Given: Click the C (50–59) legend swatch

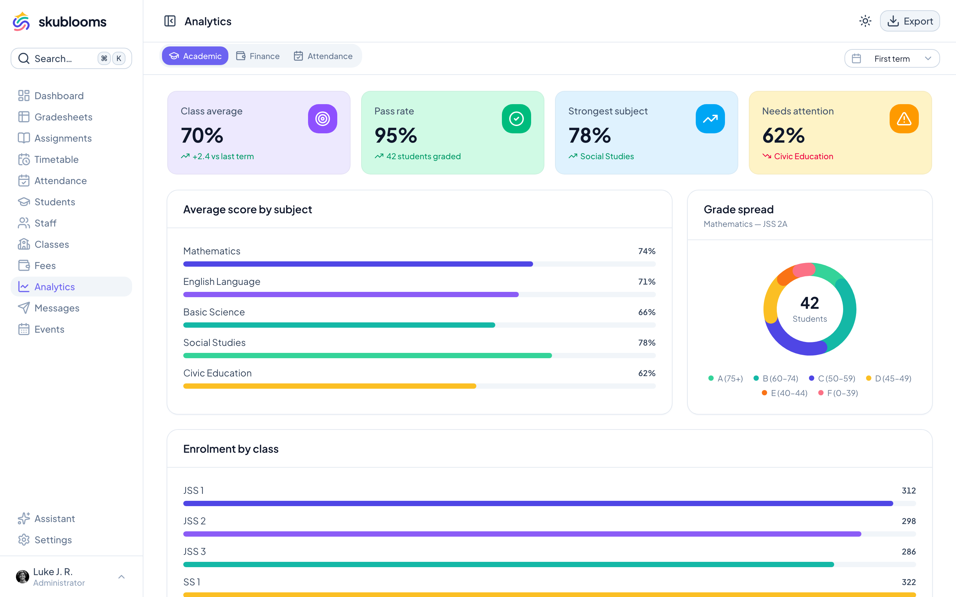Looking at the screenshot, I should coord(811,378).
